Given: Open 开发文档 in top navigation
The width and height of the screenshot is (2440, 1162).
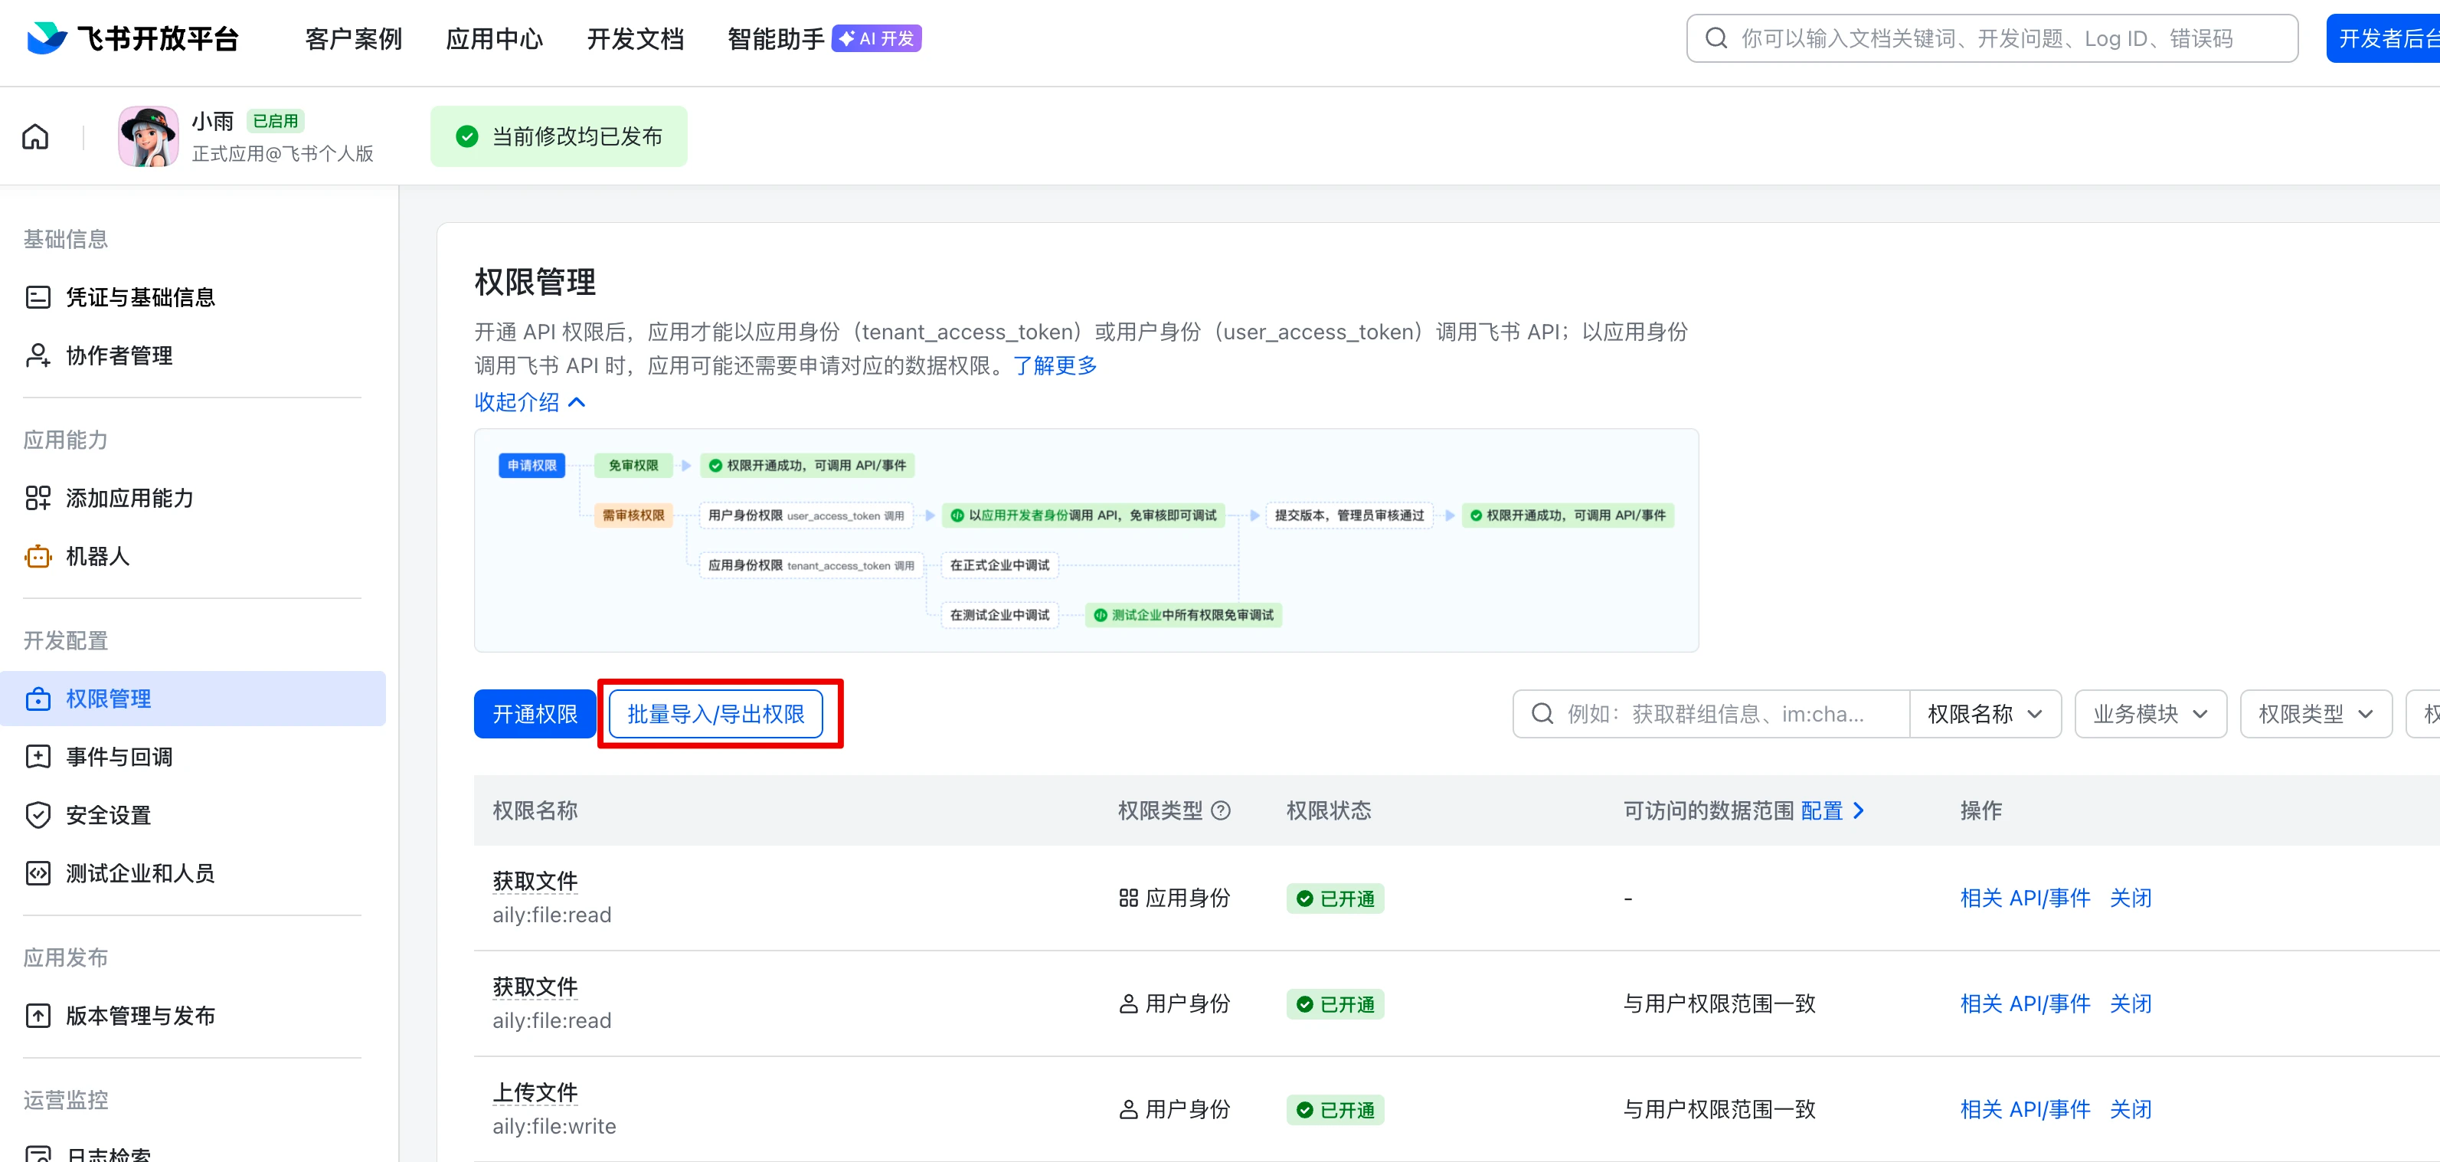Looking at the screenshot, I should click(635, 39).
